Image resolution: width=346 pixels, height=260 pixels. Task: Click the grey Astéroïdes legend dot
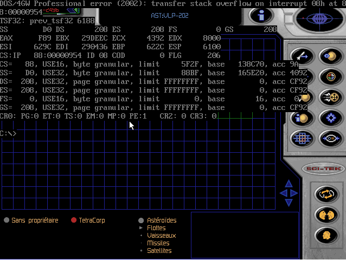(x=141, y=220)
